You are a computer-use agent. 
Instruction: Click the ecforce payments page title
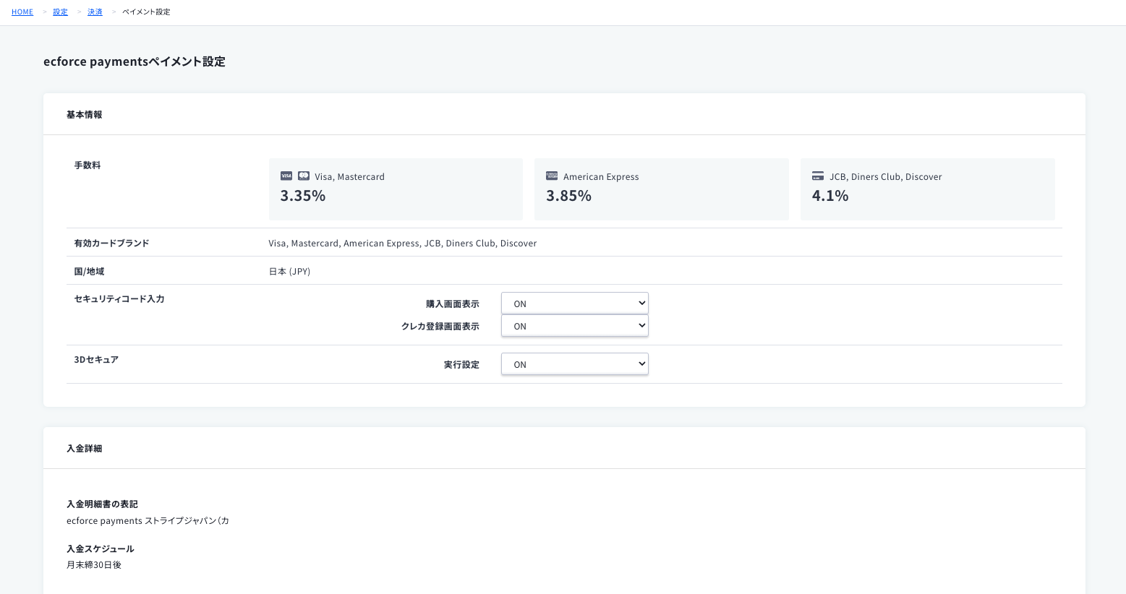pyautogui.click(x=135, y=61)
